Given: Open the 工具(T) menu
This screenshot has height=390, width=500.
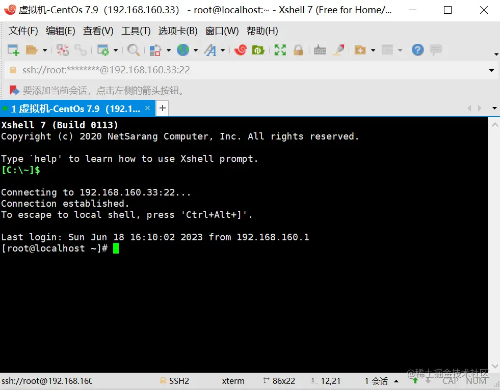Looking at the screenshot, I should point(136,31).
